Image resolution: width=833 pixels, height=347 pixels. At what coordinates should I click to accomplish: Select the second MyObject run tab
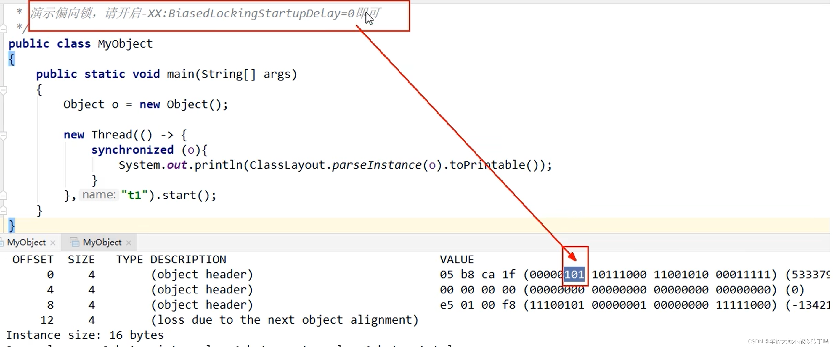pyautogui.click(x=102, y=242)
